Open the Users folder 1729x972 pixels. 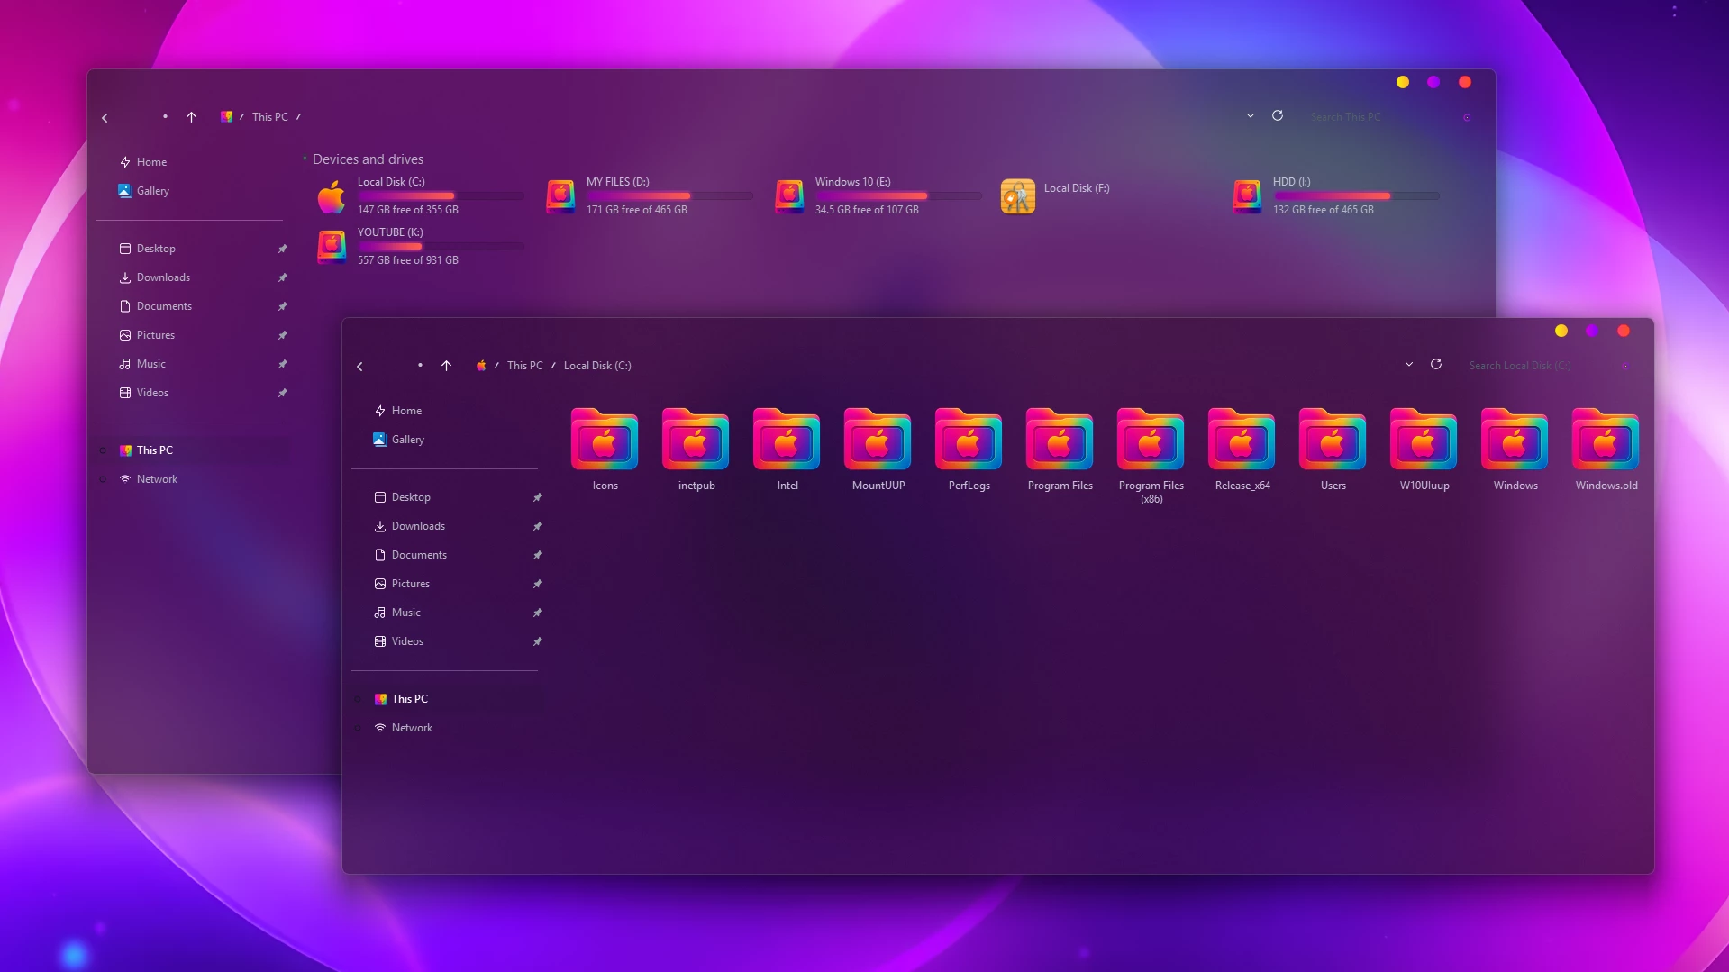point(1333,450)
